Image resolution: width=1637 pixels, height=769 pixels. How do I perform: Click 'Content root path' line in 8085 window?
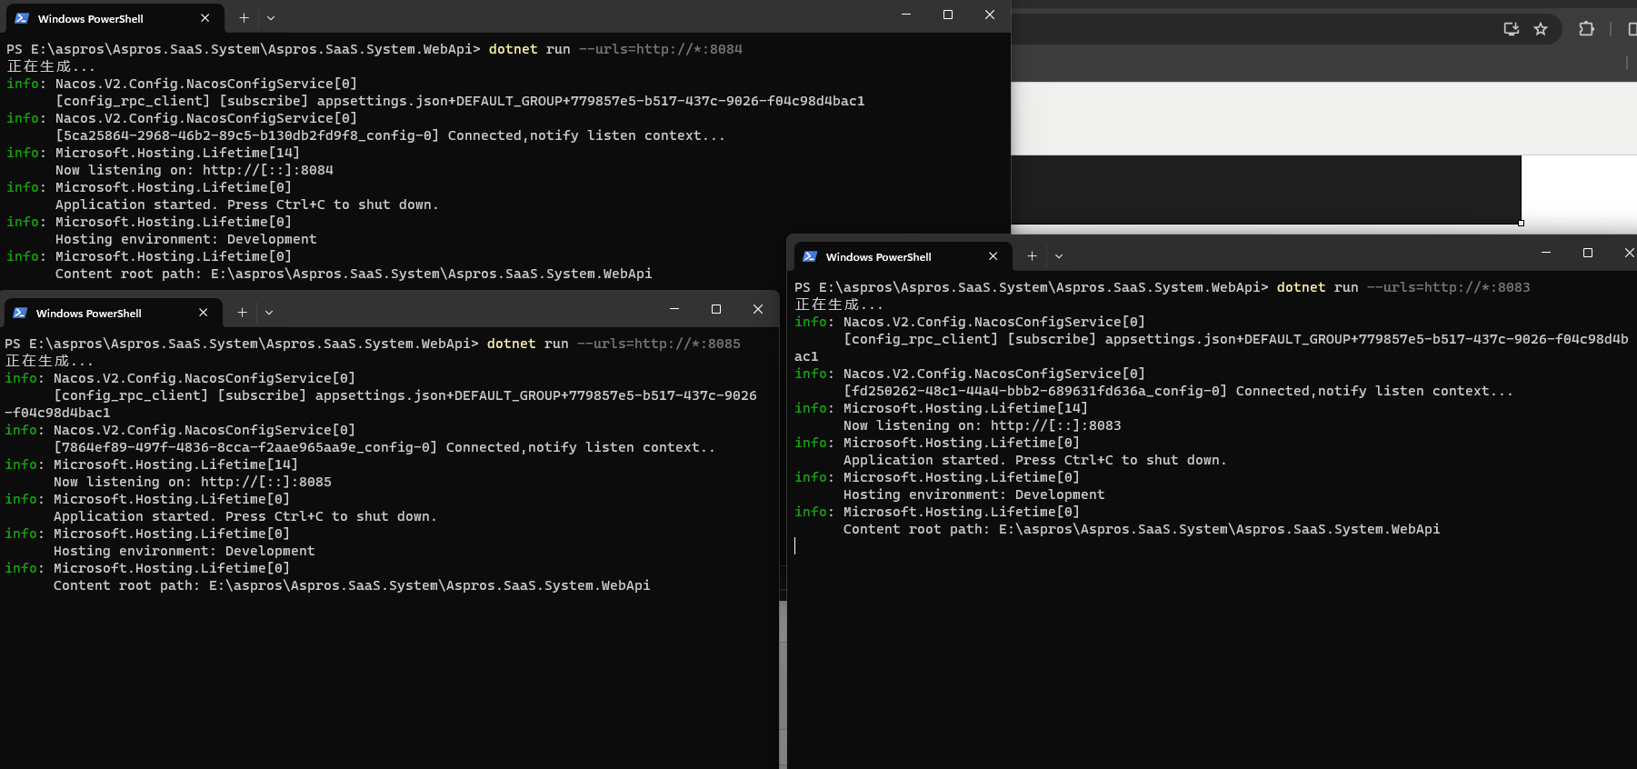tap(352, 585)
